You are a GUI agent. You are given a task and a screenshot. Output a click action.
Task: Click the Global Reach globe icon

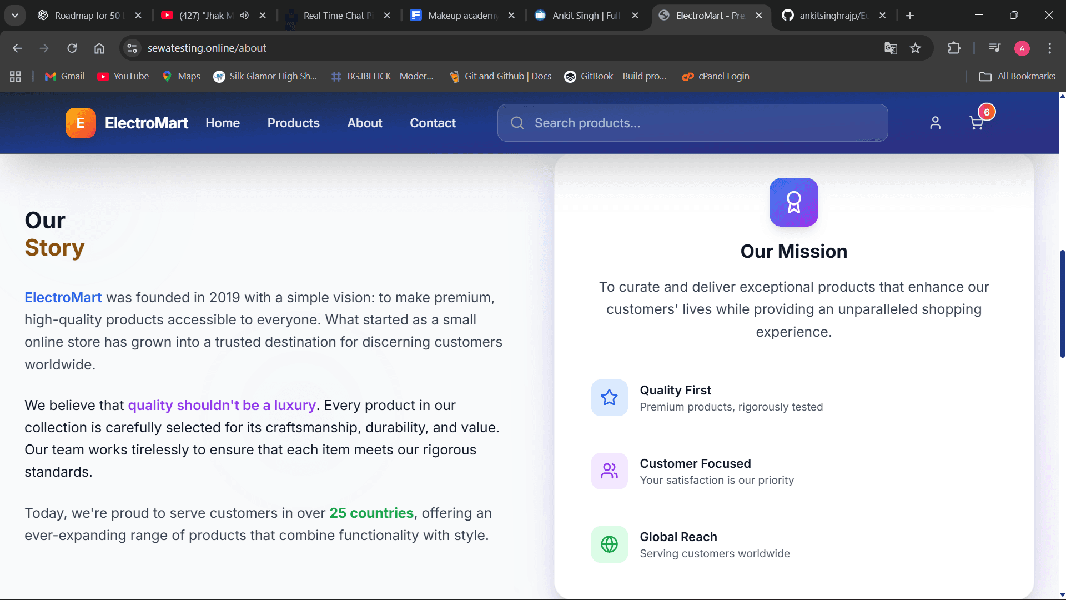click(609, 544)
